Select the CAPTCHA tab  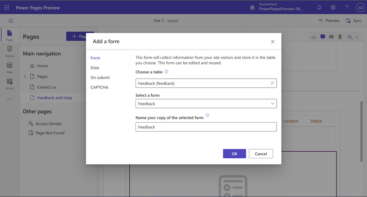[x=100, y=87]
